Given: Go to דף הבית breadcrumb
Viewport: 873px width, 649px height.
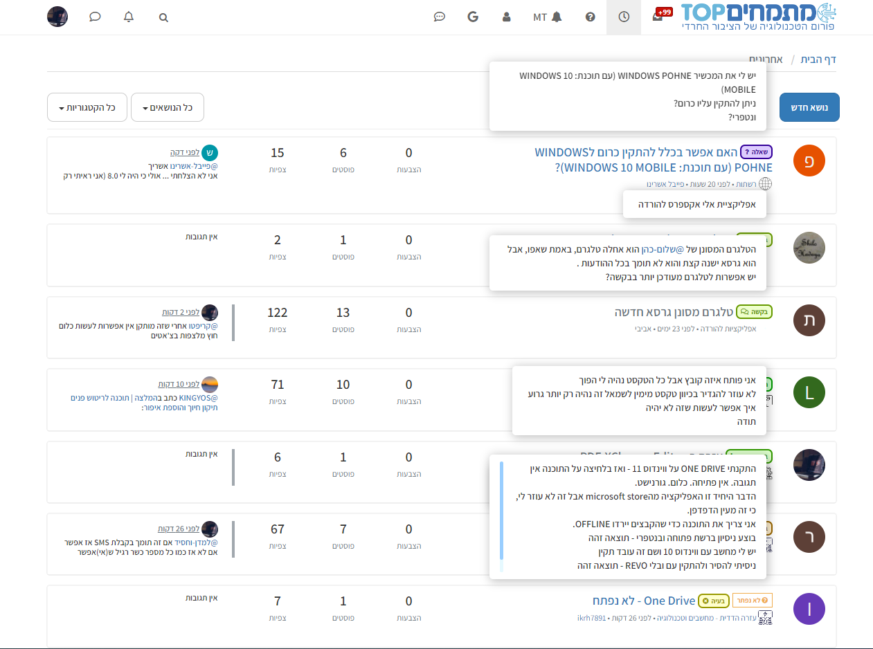Looking at the screenshot, I should (x=818, y=60).
